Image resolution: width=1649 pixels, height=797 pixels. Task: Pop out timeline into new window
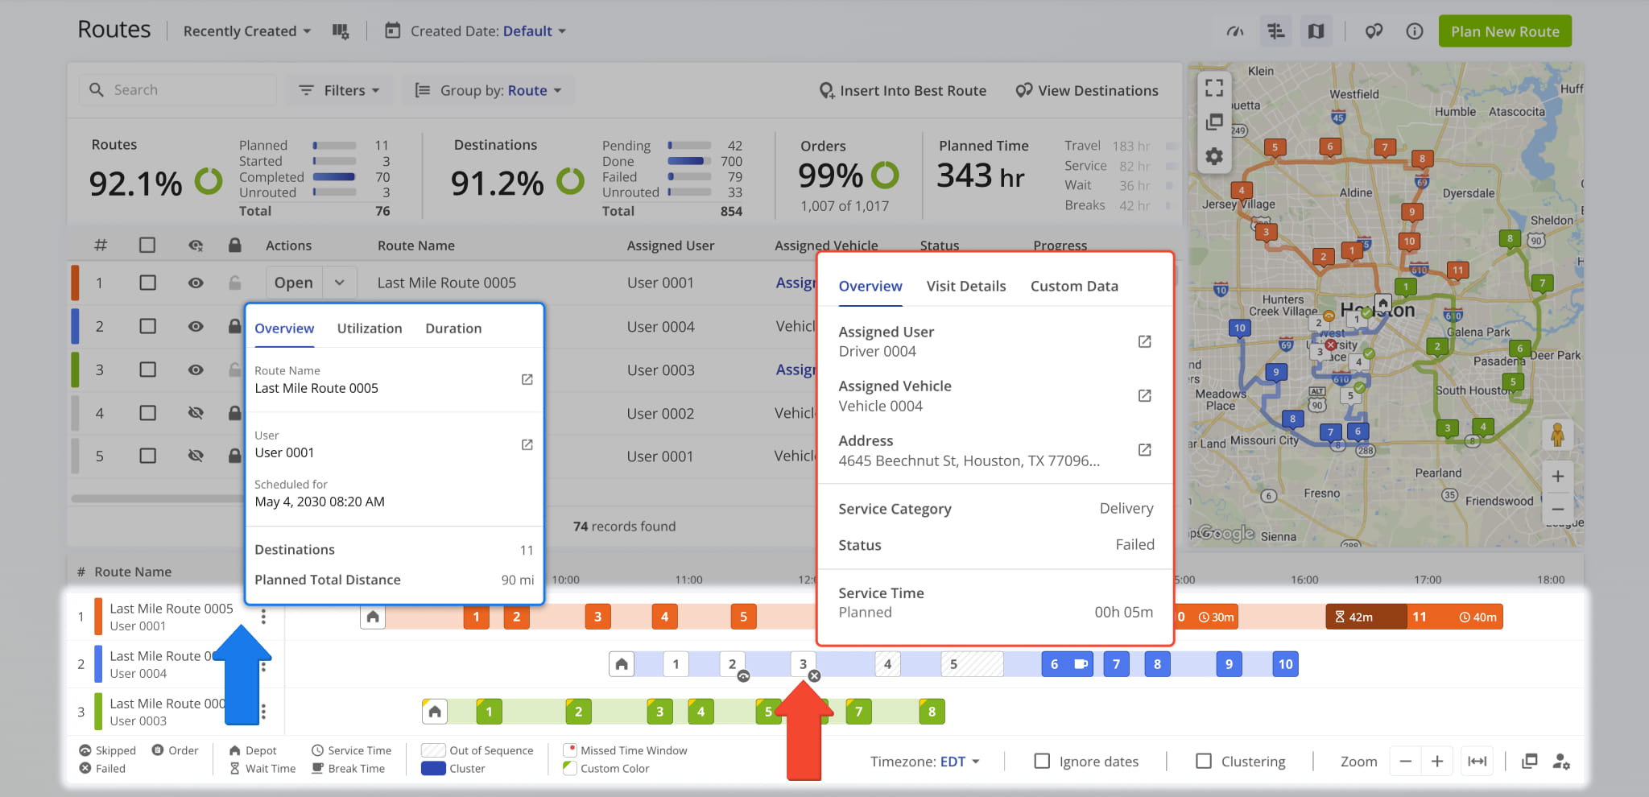1529,761
